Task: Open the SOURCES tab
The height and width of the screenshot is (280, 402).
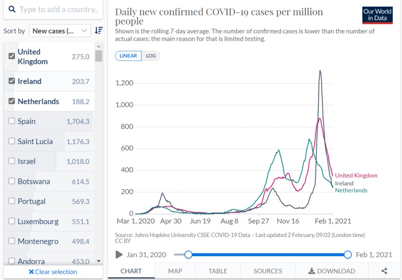Action: tap(268, 271)
